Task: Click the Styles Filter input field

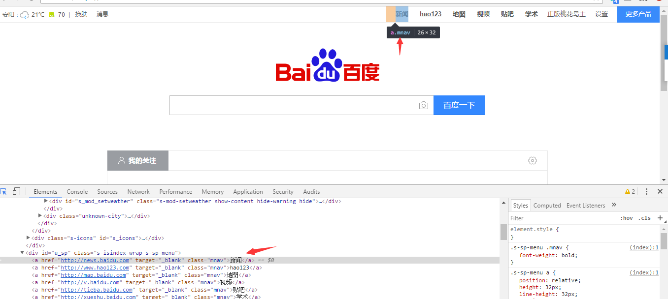Action: tap(564, 218)
